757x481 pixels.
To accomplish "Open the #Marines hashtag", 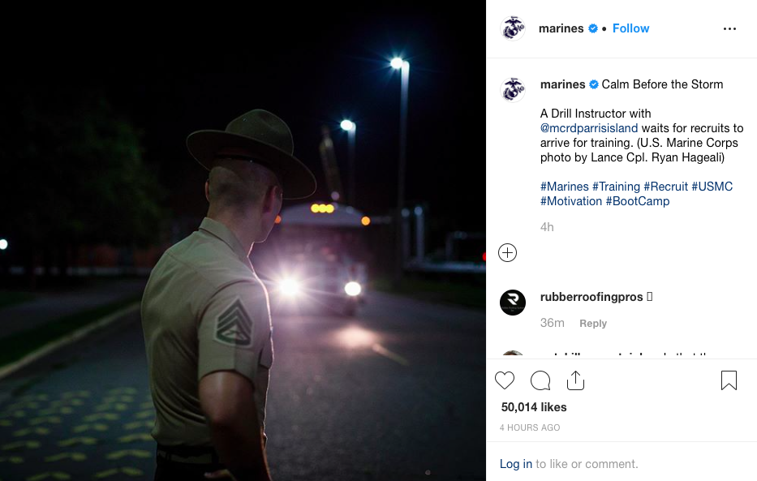I will point(565,187).
